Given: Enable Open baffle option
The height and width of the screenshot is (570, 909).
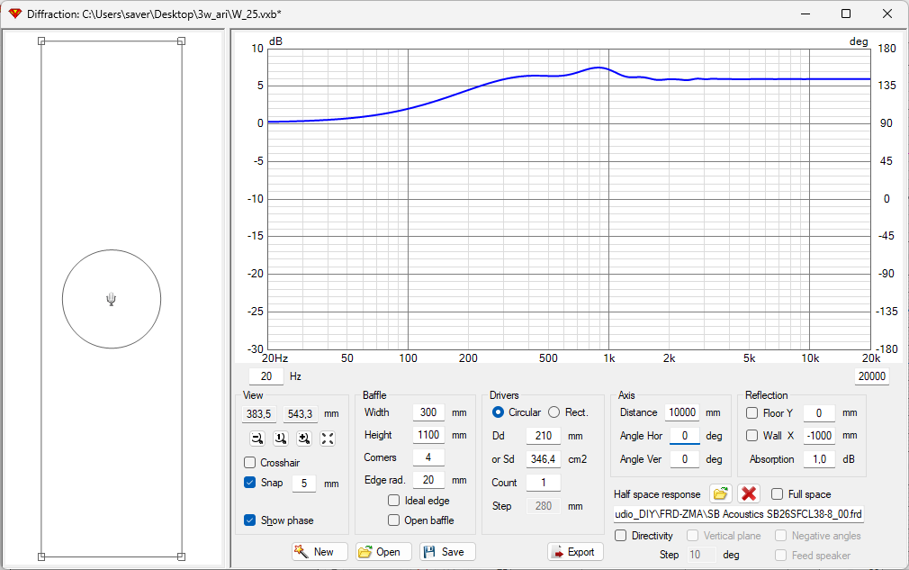Looking at the screenshot, I should 393,520.
